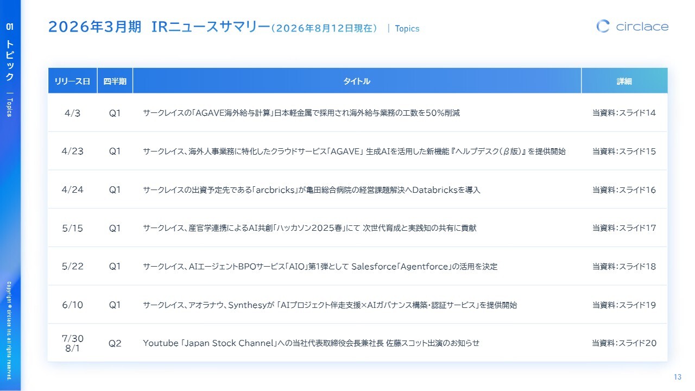Open the arcbricks 亀田総合病院 Databricks title
Screen dimensions: 695x391
[312, 190]
